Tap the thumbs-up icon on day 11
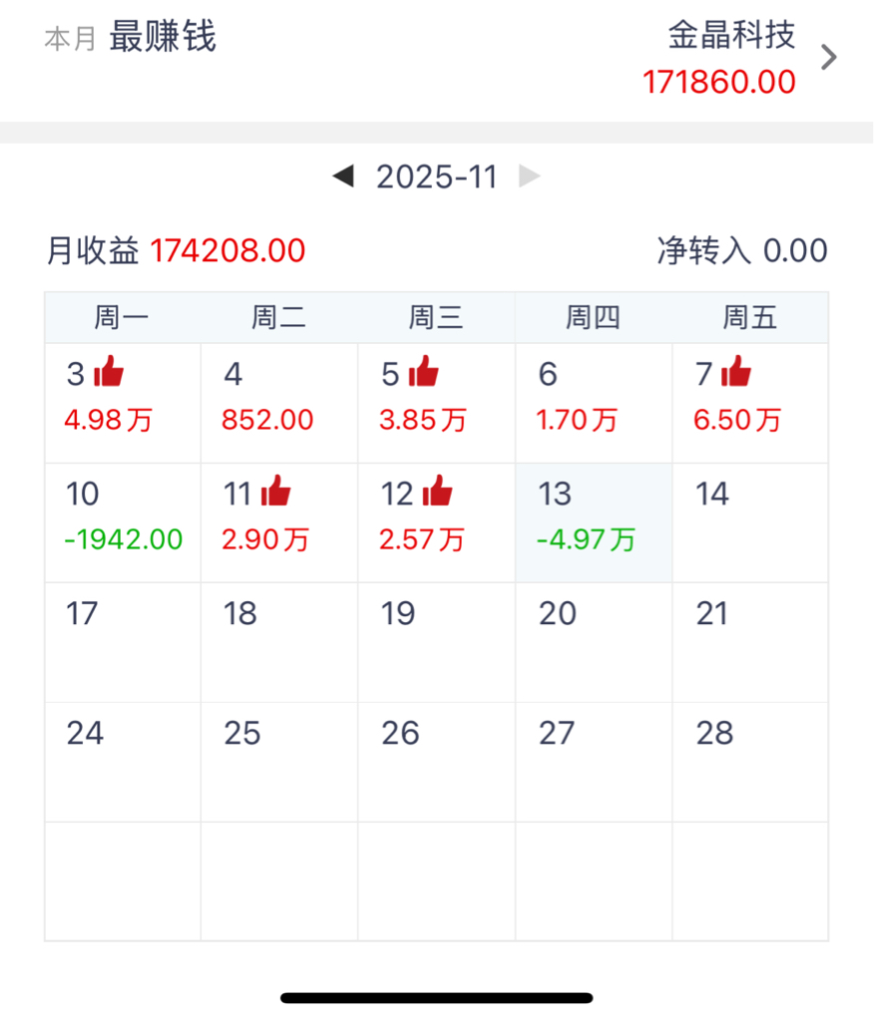 pyautogui.click(x=275, y=492)
